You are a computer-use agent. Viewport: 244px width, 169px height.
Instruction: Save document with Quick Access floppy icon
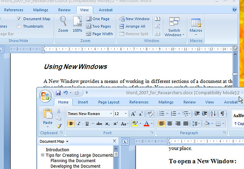pyautogui.click(x=58, y=93)
